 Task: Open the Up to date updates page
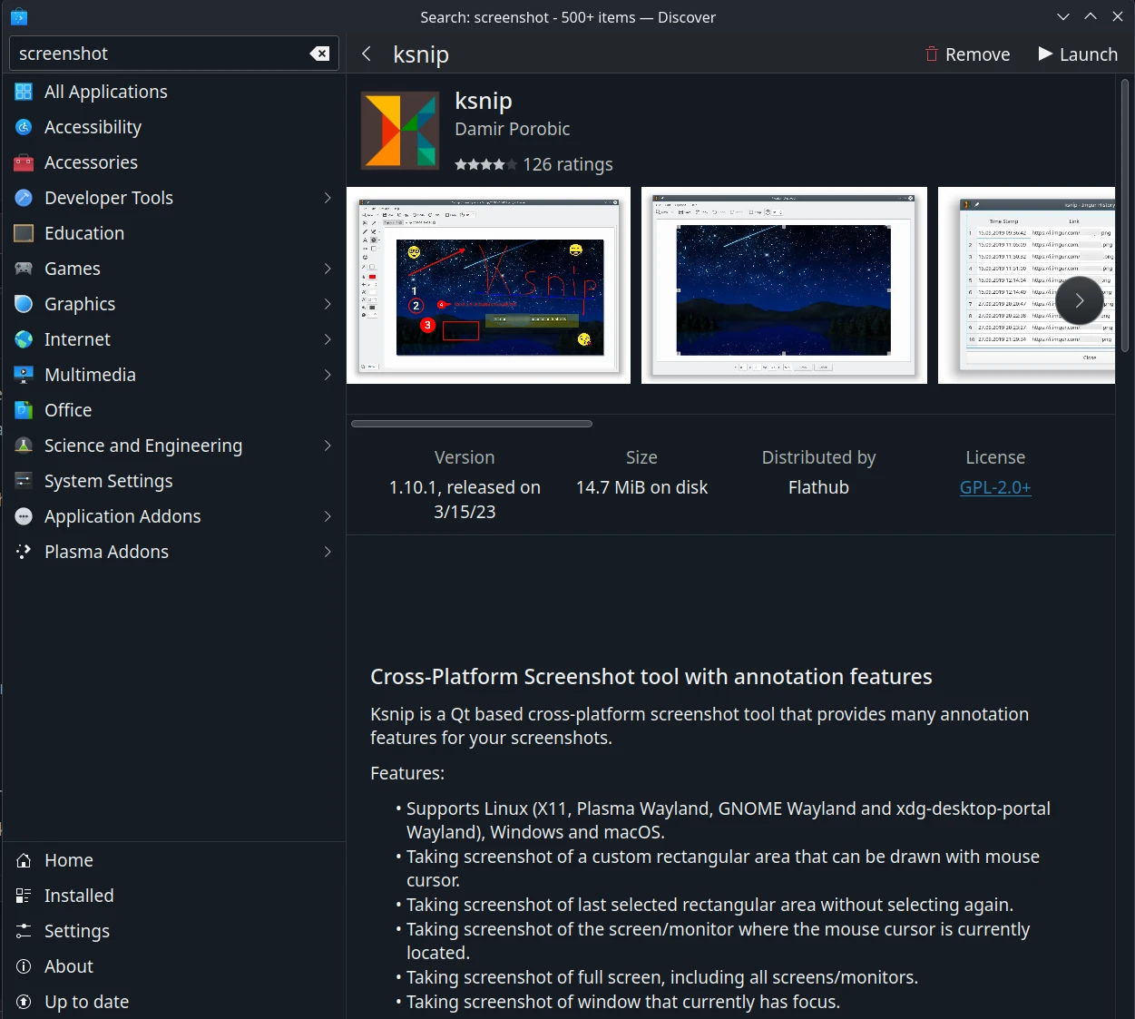tap(173, 1002)
